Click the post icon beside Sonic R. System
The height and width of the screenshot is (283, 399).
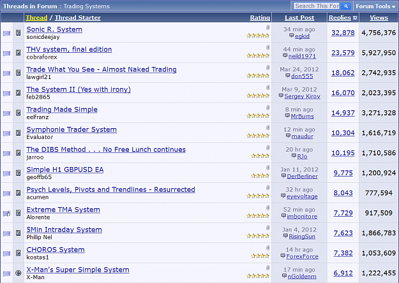[18, 33]
